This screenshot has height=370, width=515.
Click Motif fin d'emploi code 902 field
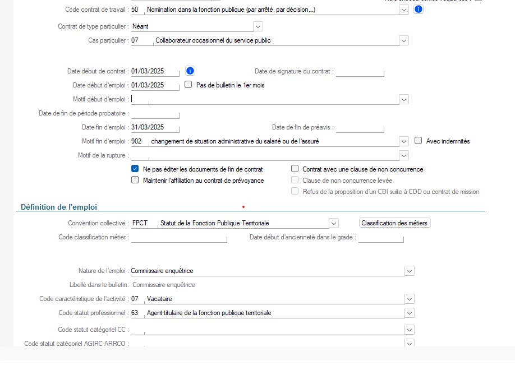click(x=140, y=141)
